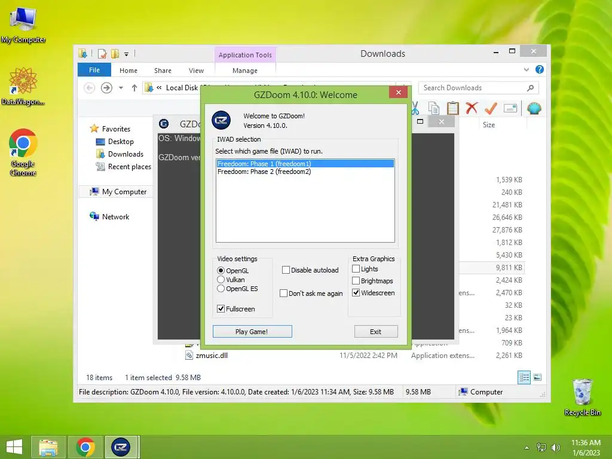Select the Vulkan radio button
The height and width of the screenshot is (459, 612).
coord(221,280)
